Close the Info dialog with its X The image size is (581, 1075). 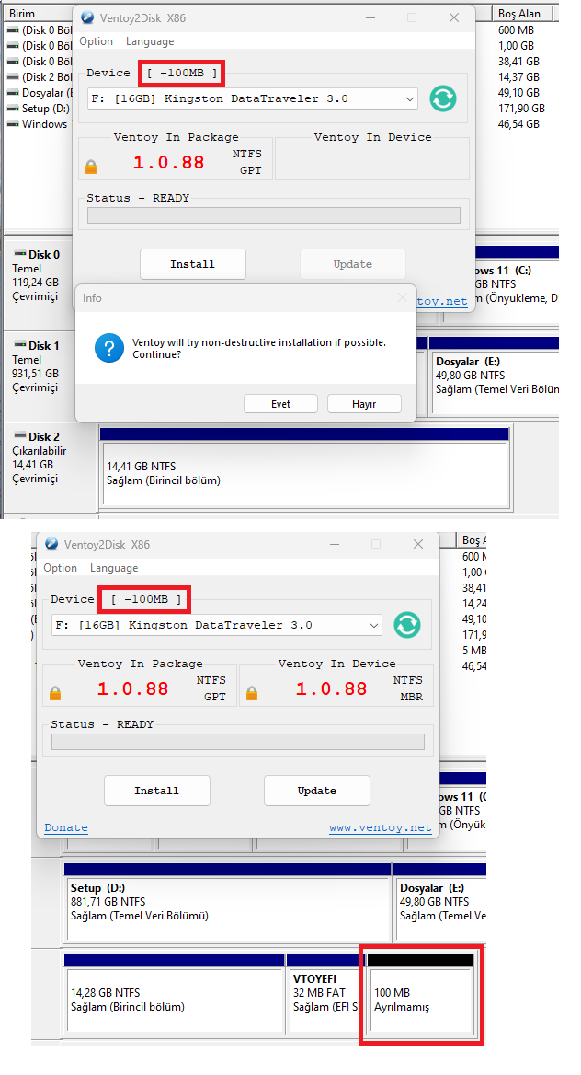coord(403,297)
